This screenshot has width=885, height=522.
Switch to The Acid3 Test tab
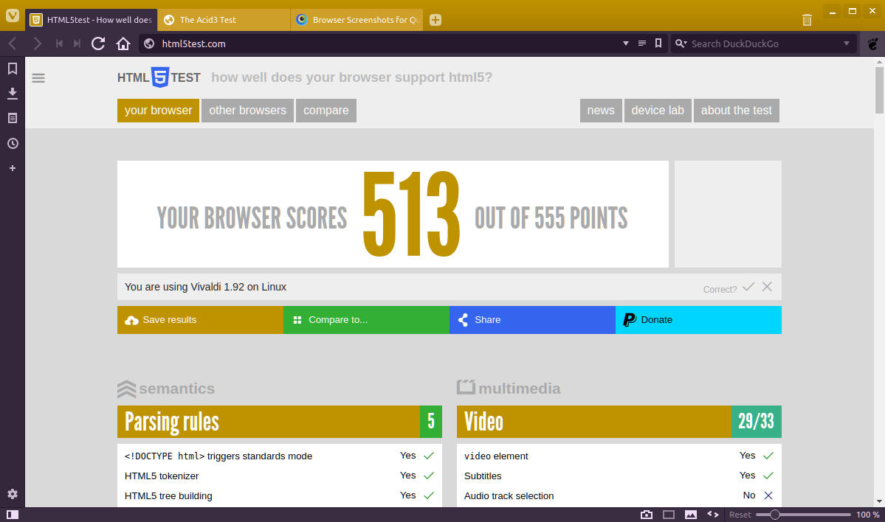point(224,20)
